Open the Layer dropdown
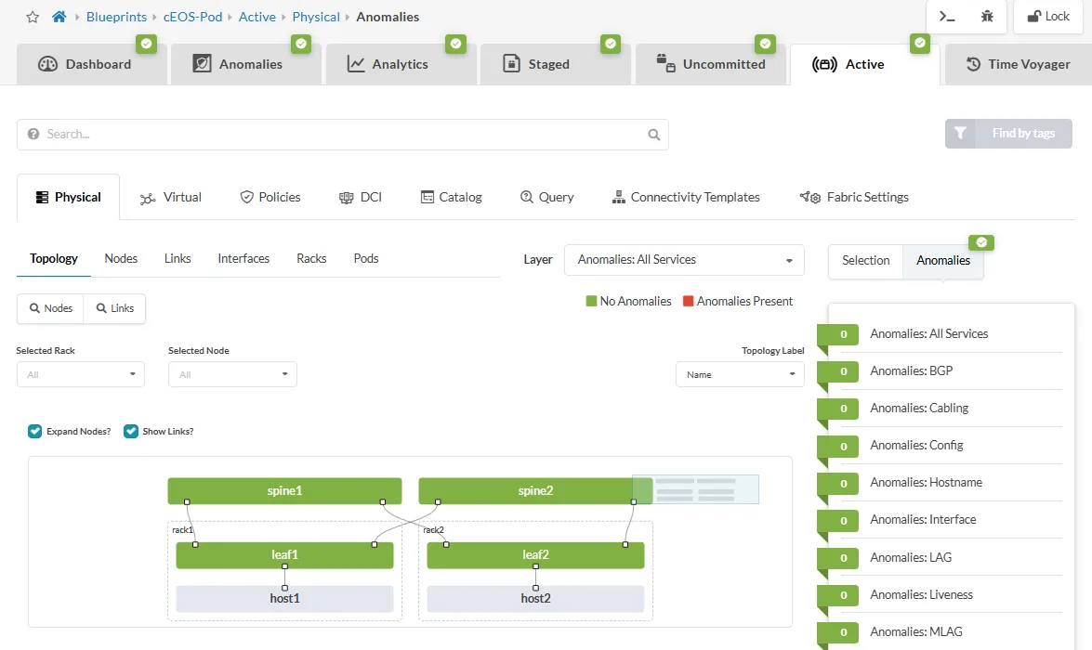1092x650 pixels. pos(684,260)
